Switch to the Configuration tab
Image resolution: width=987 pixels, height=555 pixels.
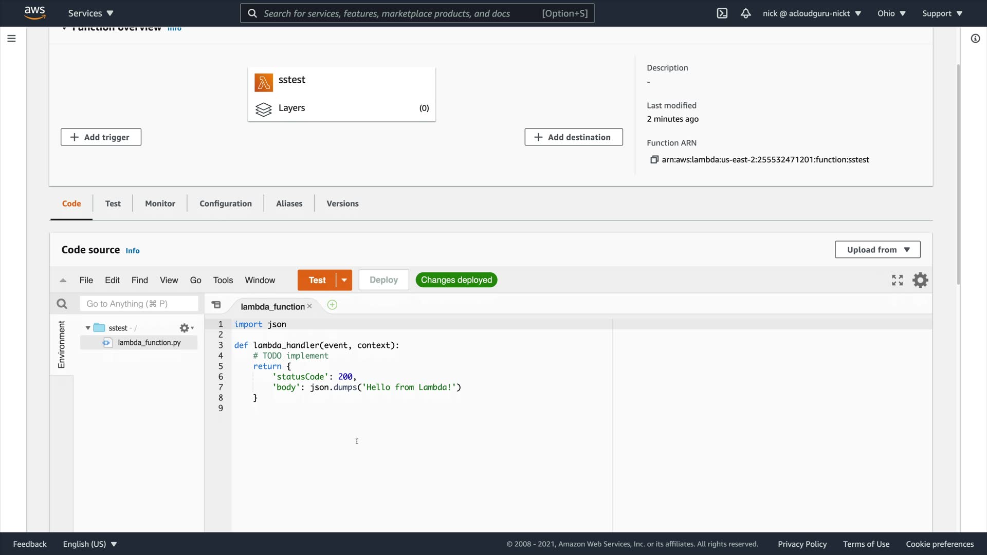(x=225, y=203)
